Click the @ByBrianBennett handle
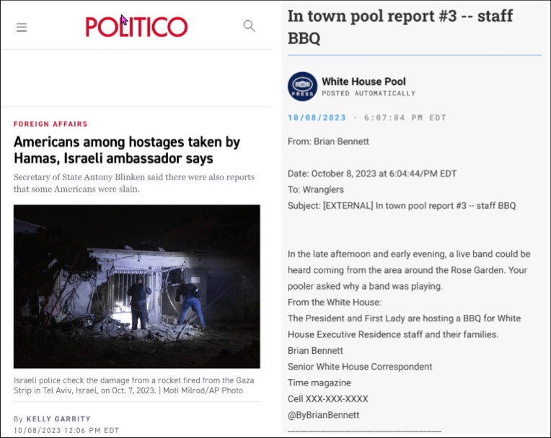The width and height of the screenshot is (551, 438). [x=324, y=415]
